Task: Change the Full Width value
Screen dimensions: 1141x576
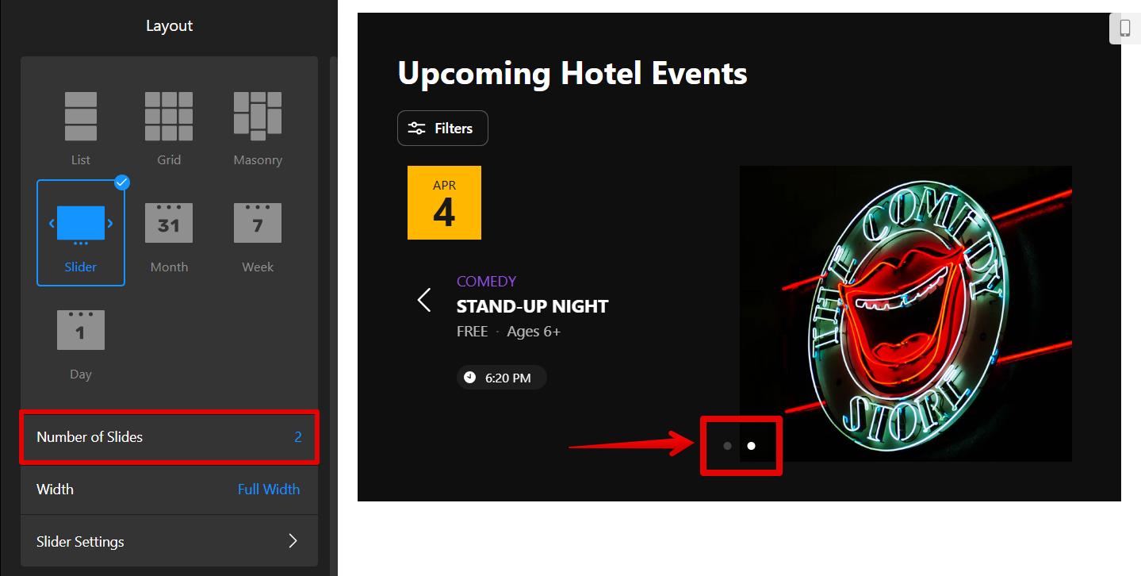Action: click(x=268, y=490)
